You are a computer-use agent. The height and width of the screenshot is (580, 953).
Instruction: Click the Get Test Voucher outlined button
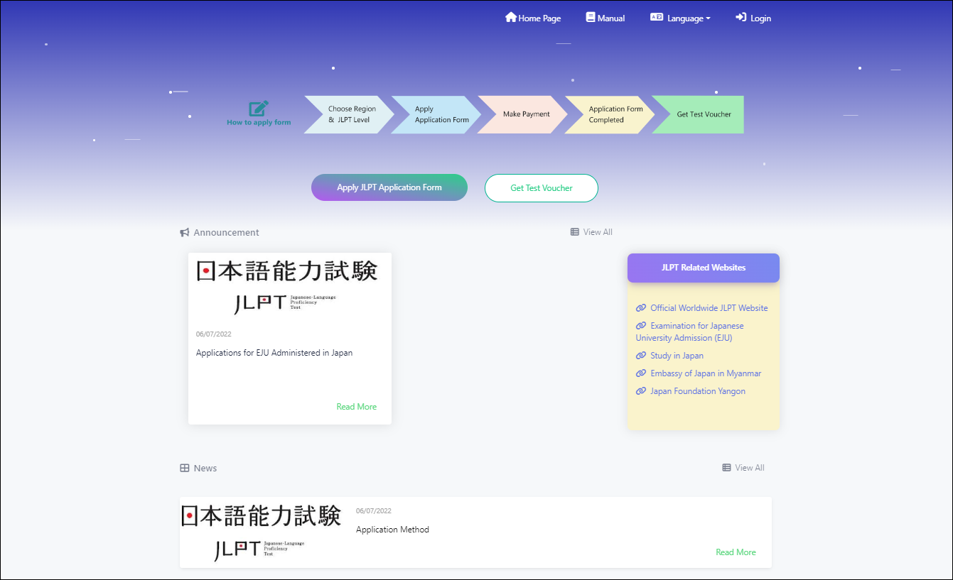(542, 188)
